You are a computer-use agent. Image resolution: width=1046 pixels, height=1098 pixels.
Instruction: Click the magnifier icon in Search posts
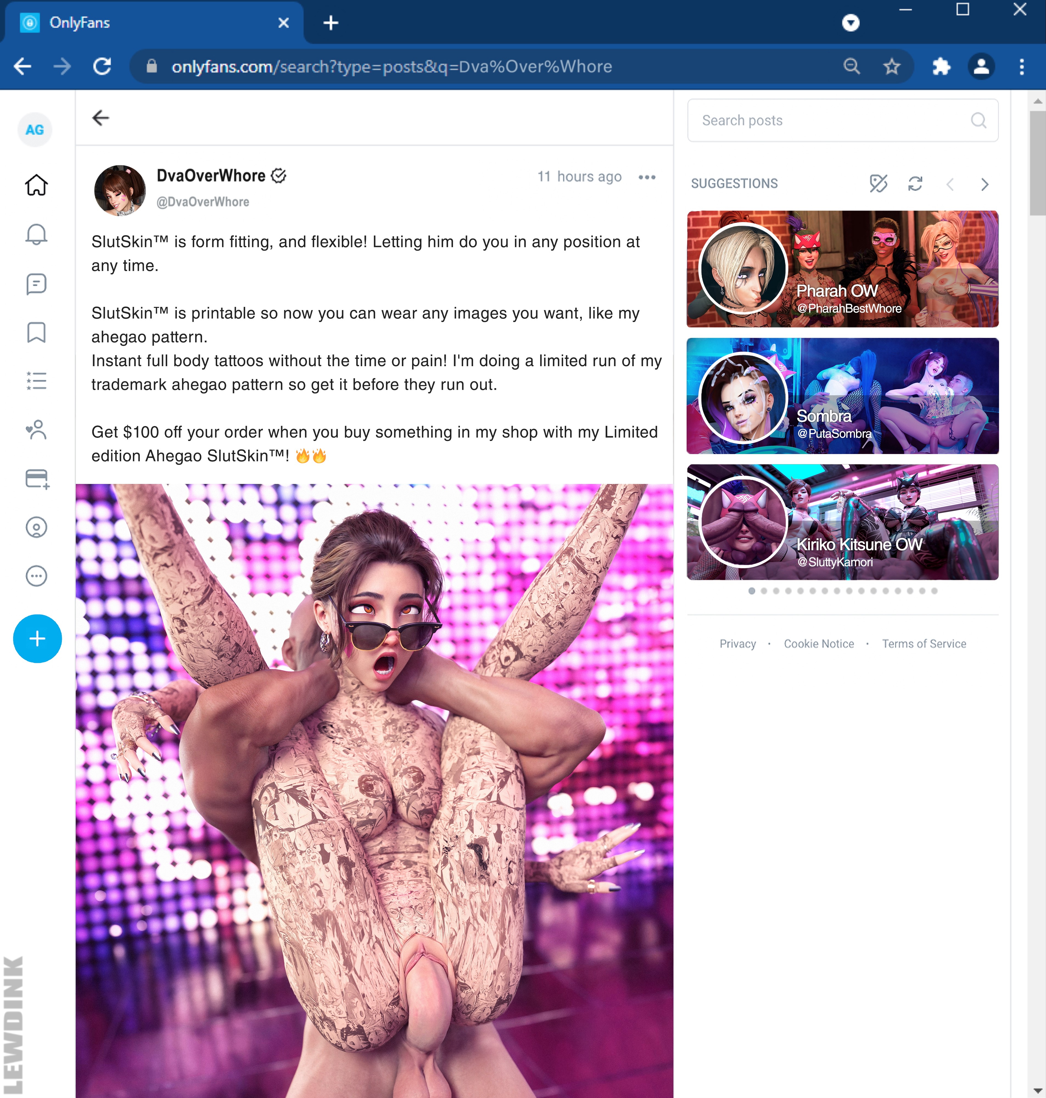click(x=978, y=121)
